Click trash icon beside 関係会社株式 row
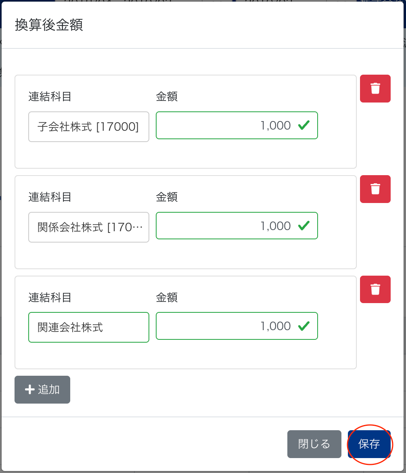The image size is (406, 473). point(375,189)
